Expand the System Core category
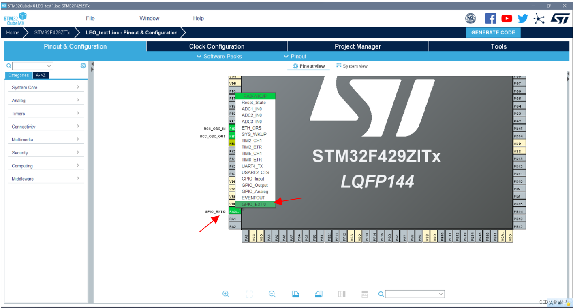This screenshot has width=573, height=308. [46, 87]
